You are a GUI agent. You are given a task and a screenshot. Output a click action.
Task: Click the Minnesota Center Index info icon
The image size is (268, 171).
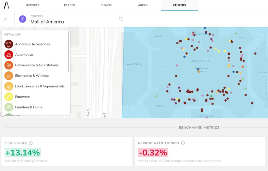coord(183,143)
